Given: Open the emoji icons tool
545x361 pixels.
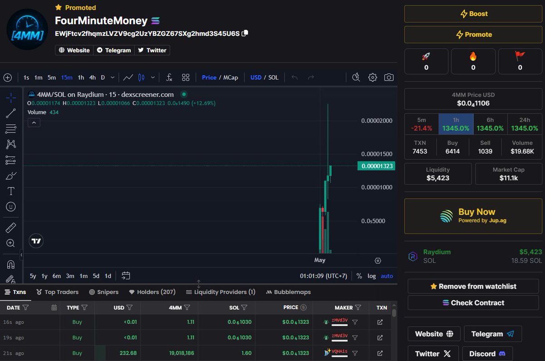Looking at the screenshot, I should tap(11, 207).
